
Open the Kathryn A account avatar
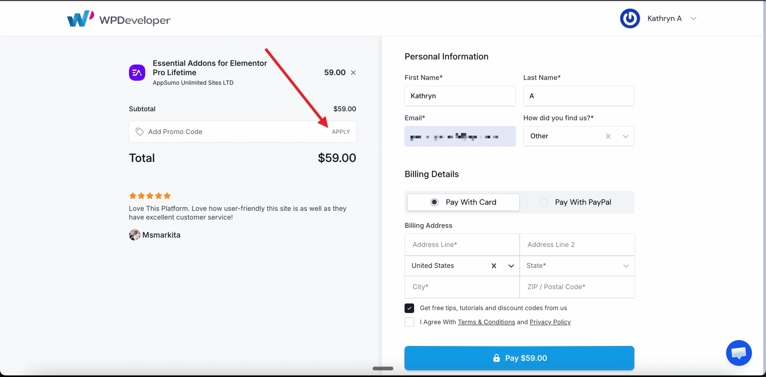pos(630,19)
